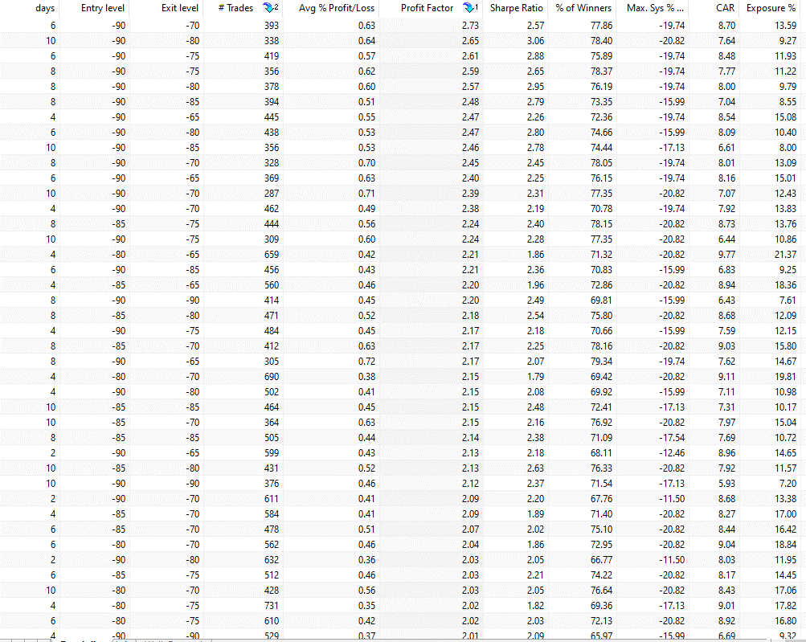
Task: Click the days column header
Action: coord(46,8)
